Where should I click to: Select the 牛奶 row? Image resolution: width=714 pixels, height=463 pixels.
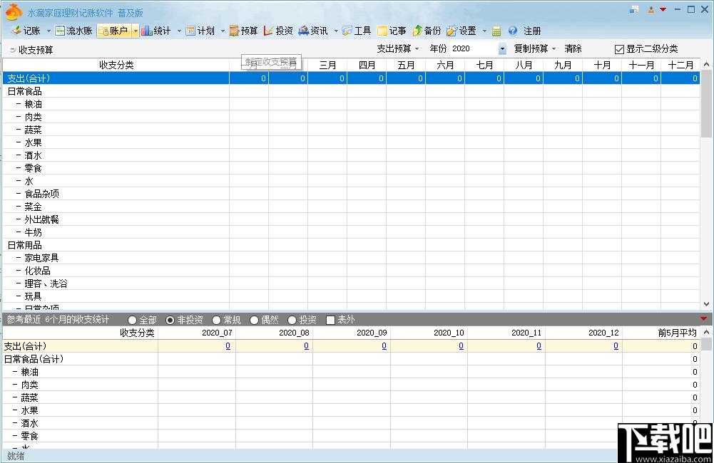[x=351, y=232]
